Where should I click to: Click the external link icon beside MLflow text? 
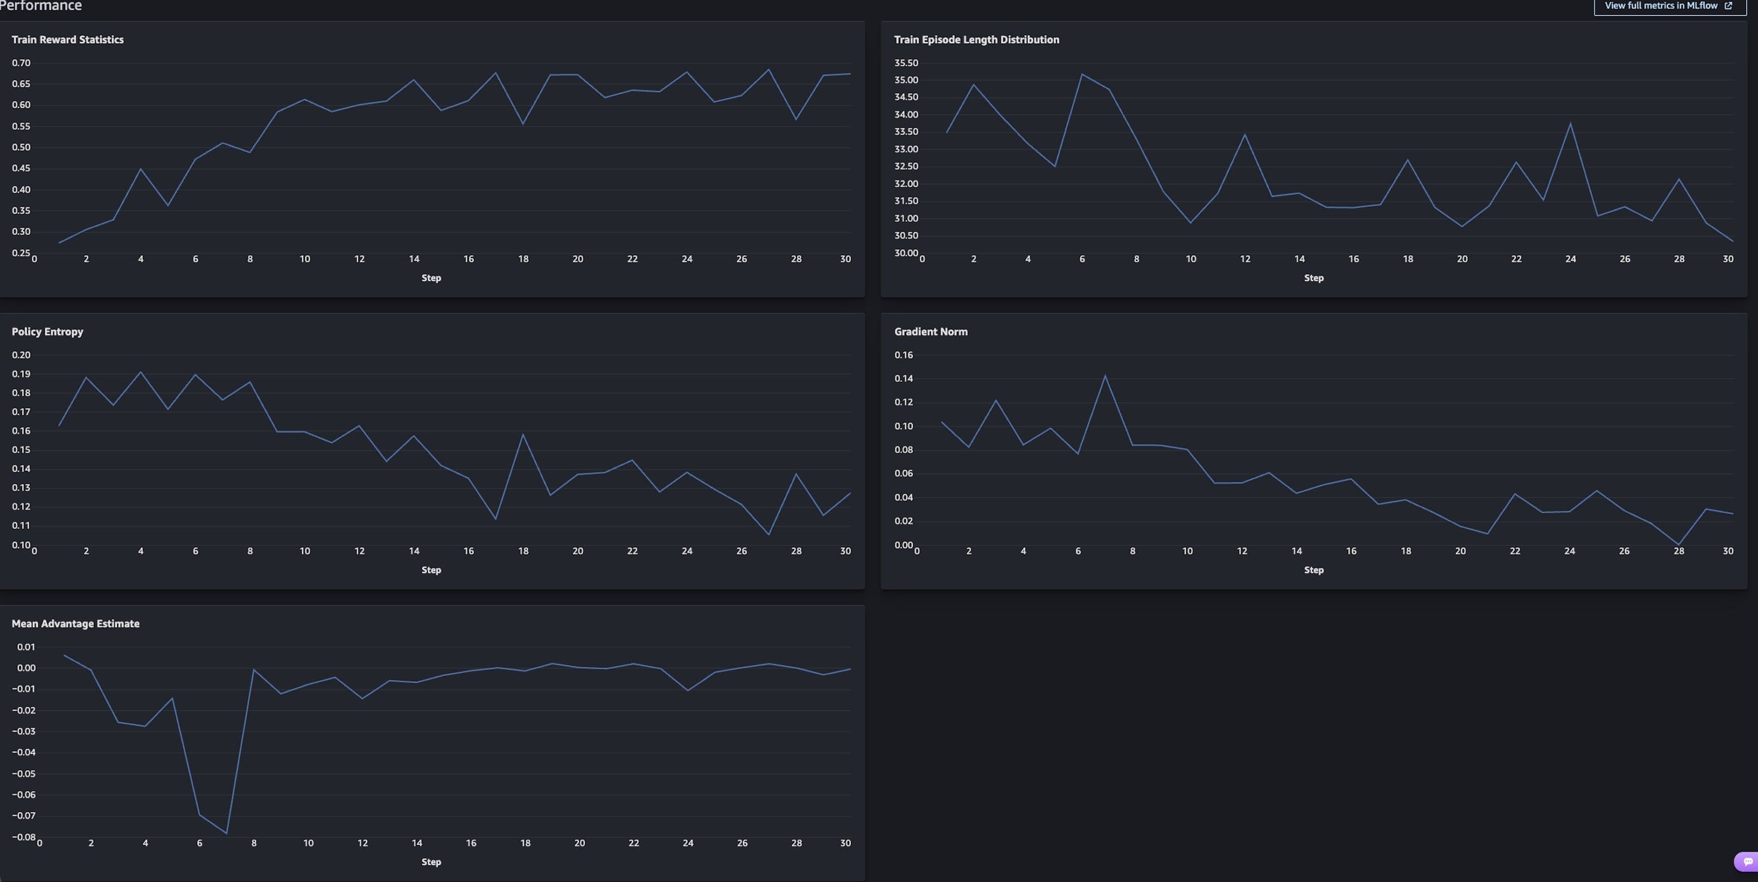point(1729,5)
